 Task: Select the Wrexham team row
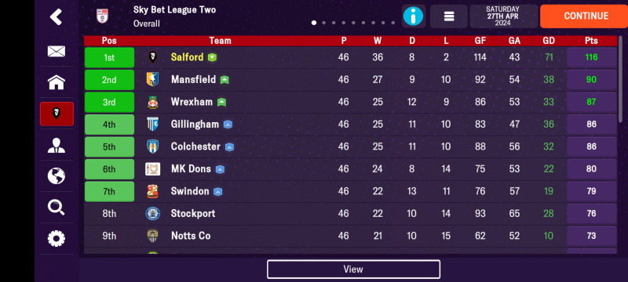click(x=350, y=102)
